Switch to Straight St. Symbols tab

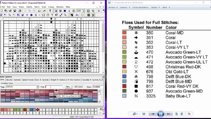[58, 80]
